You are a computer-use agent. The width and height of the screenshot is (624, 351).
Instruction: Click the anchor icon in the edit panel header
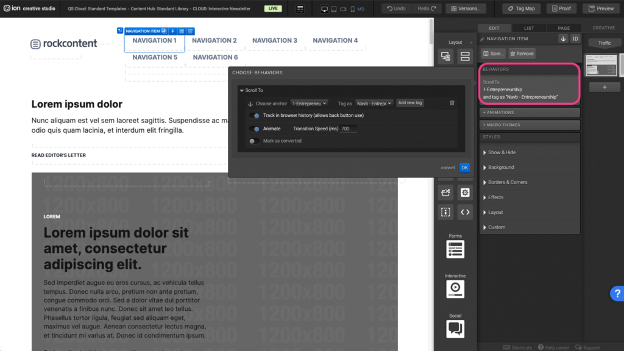coord(563,38)
